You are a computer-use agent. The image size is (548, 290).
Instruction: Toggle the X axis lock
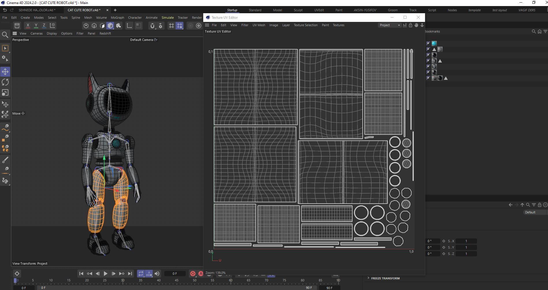[28, 26]
